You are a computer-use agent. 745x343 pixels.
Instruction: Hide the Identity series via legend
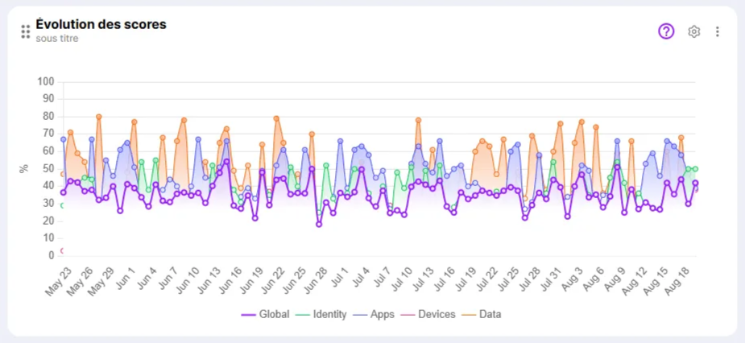329,314
